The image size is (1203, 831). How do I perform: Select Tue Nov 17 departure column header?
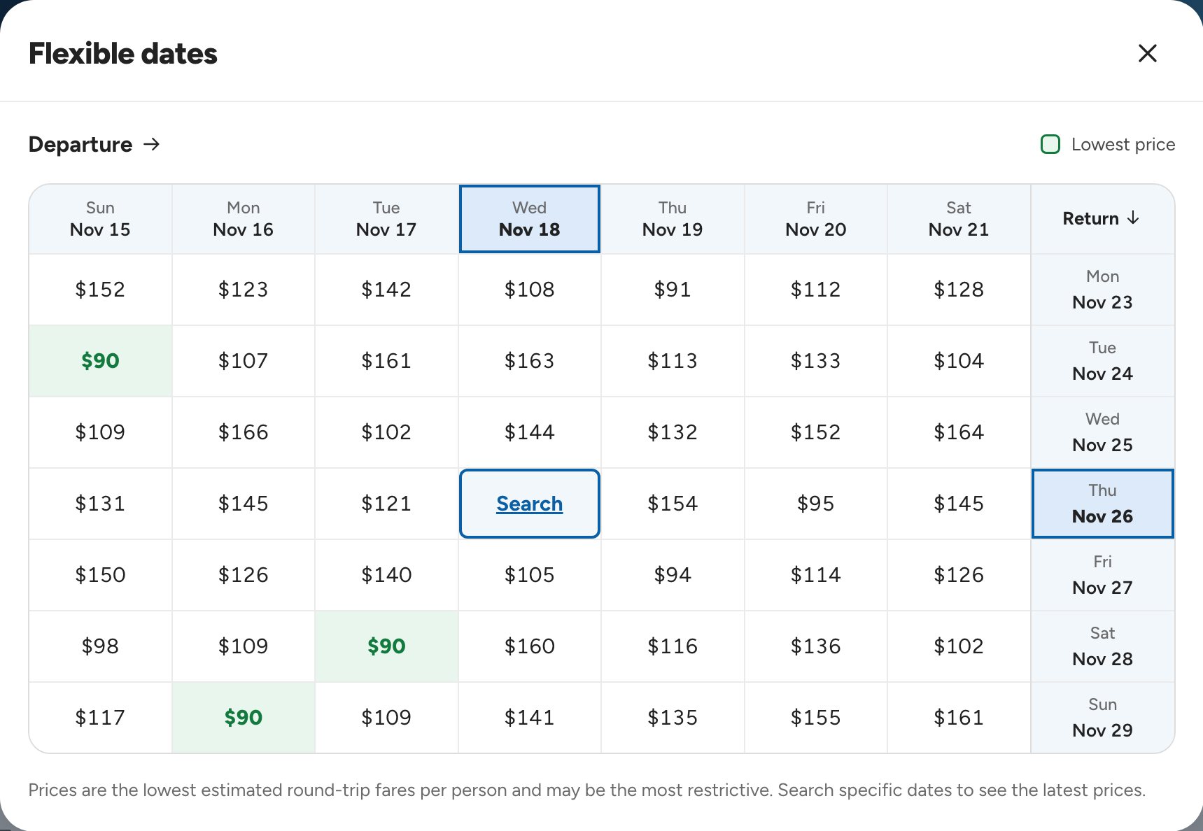(386, 219)
